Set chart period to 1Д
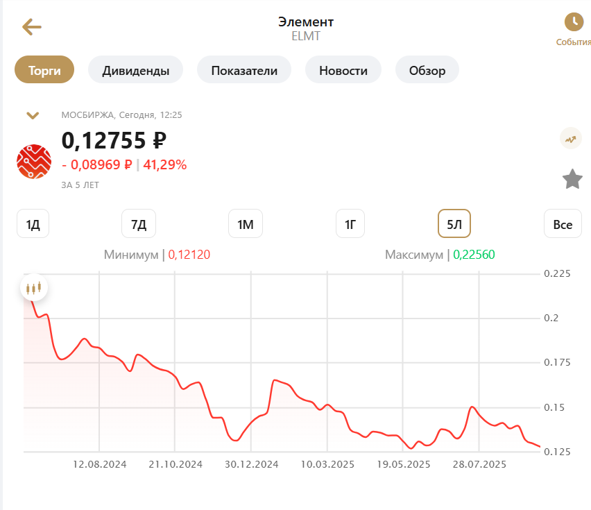Viewport: 591px width, 510px height. click(x=33, y=224)
